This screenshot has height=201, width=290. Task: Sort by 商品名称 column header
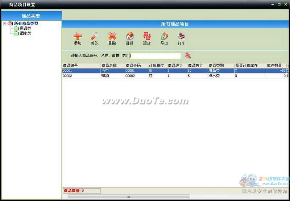click(x=112, y=66)
